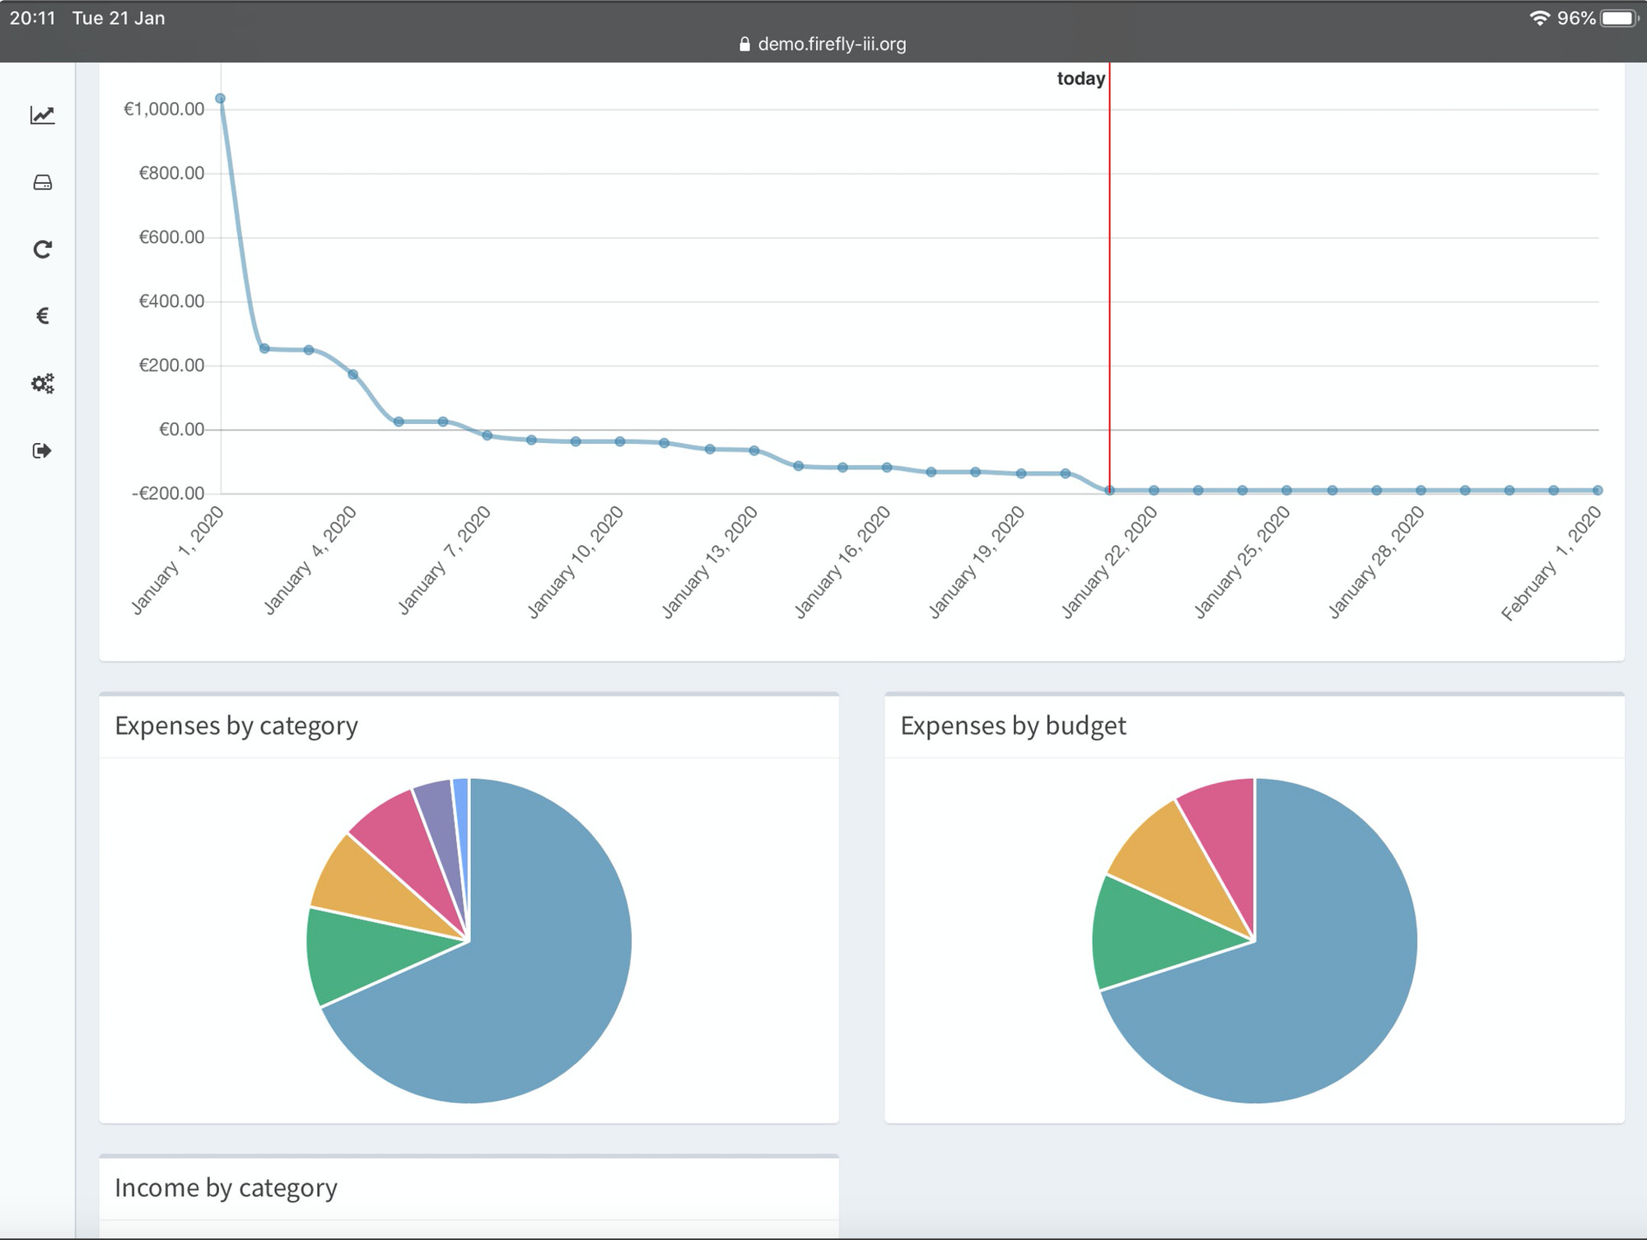Click the Expenses by budget heading

pos(1013,726)
